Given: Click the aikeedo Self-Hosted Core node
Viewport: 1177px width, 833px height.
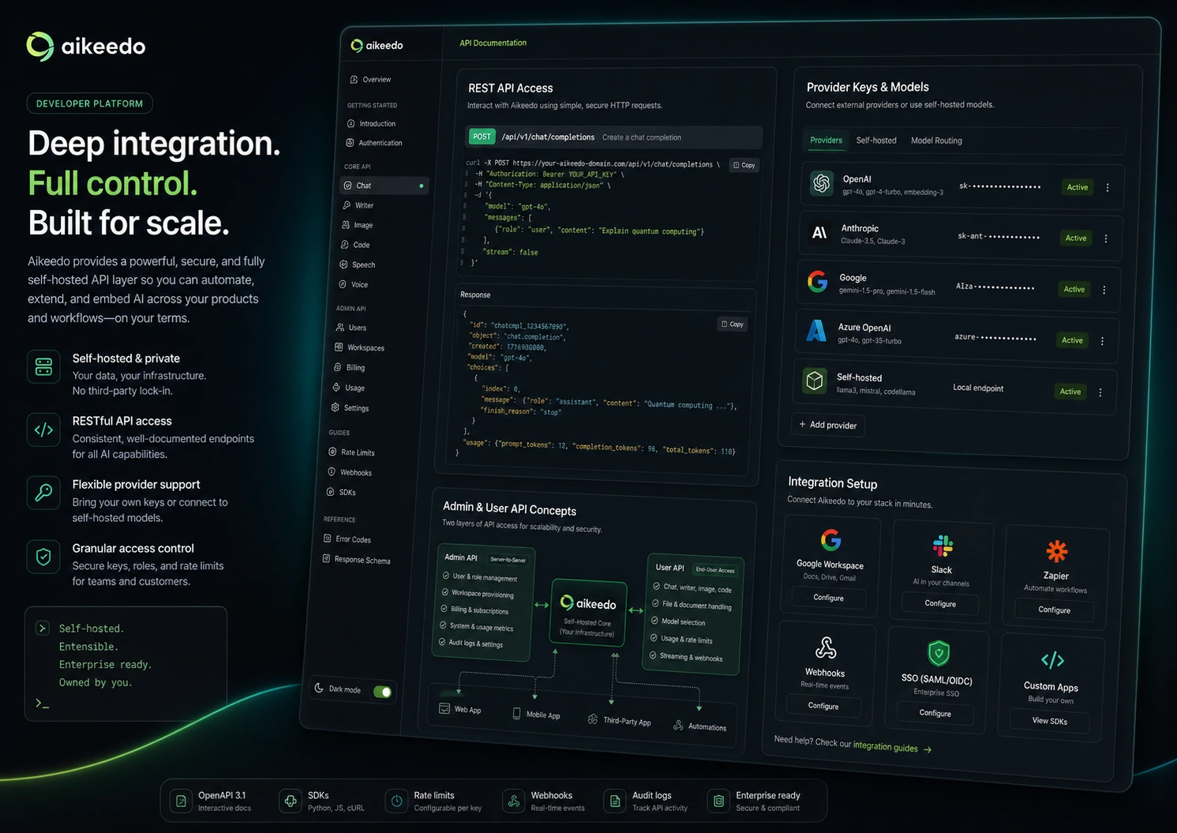Looking at the screenshot, I should (589, 614).
